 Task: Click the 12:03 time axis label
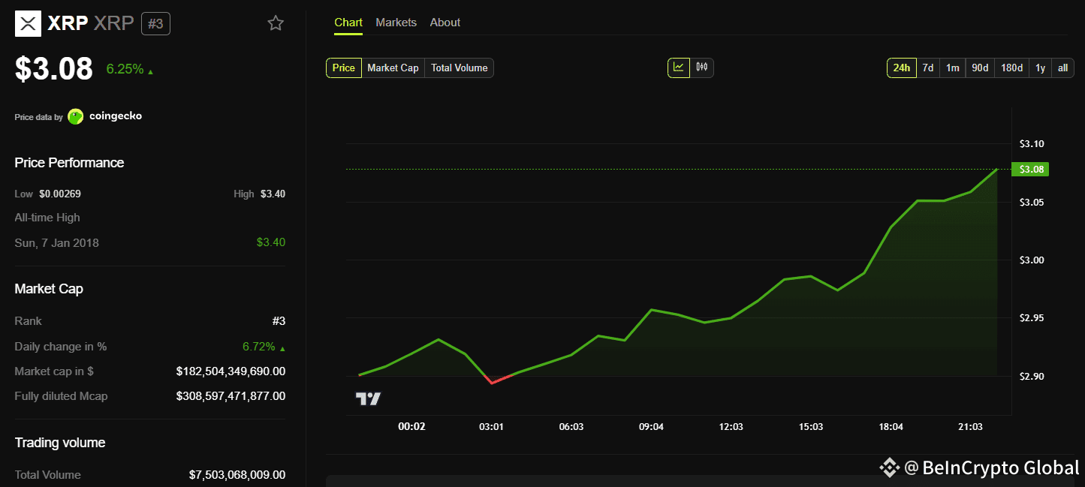click(731, 426)
